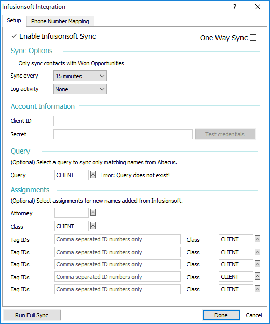Check Only sync contacts with Won Opportunities
The width and height of the screenshot is (270, 324).
pos(14,63)
